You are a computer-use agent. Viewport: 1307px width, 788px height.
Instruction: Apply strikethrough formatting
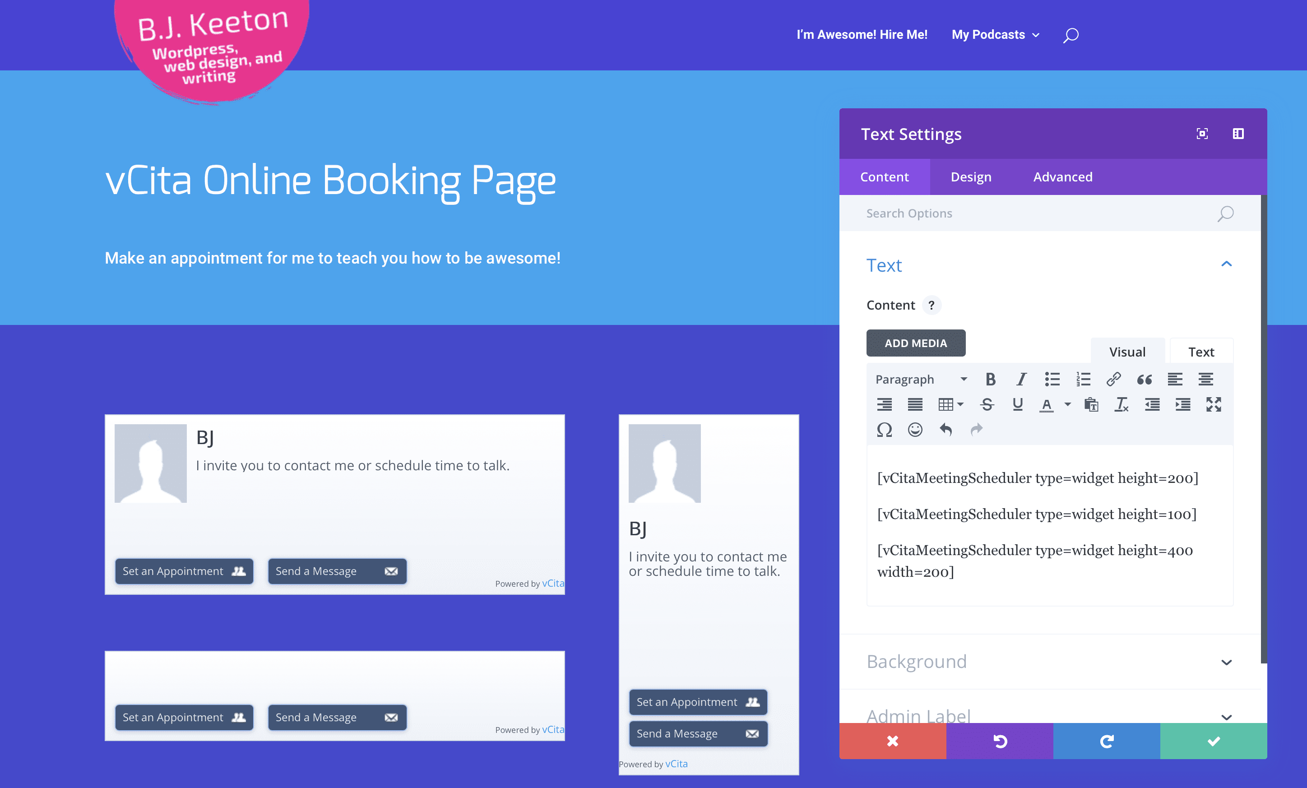click(987, 404)
